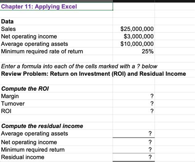Image resolution: width=195 pixels, height=162 pixels.
Task: Click the Sales value cell $25,000,000
Action: click(x=134, y=29)
